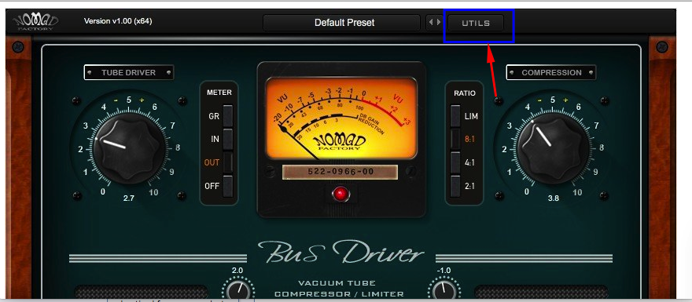Select LIM ratio button
Image resolution: width=692 pixels, height=302 pixels.
455,116
